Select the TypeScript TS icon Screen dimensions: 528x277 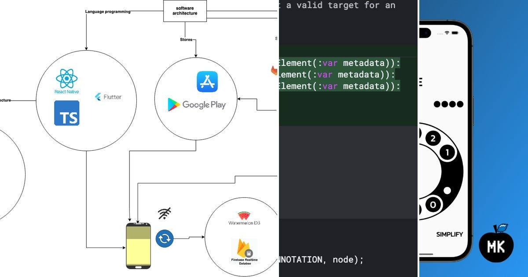pos(66,113)
